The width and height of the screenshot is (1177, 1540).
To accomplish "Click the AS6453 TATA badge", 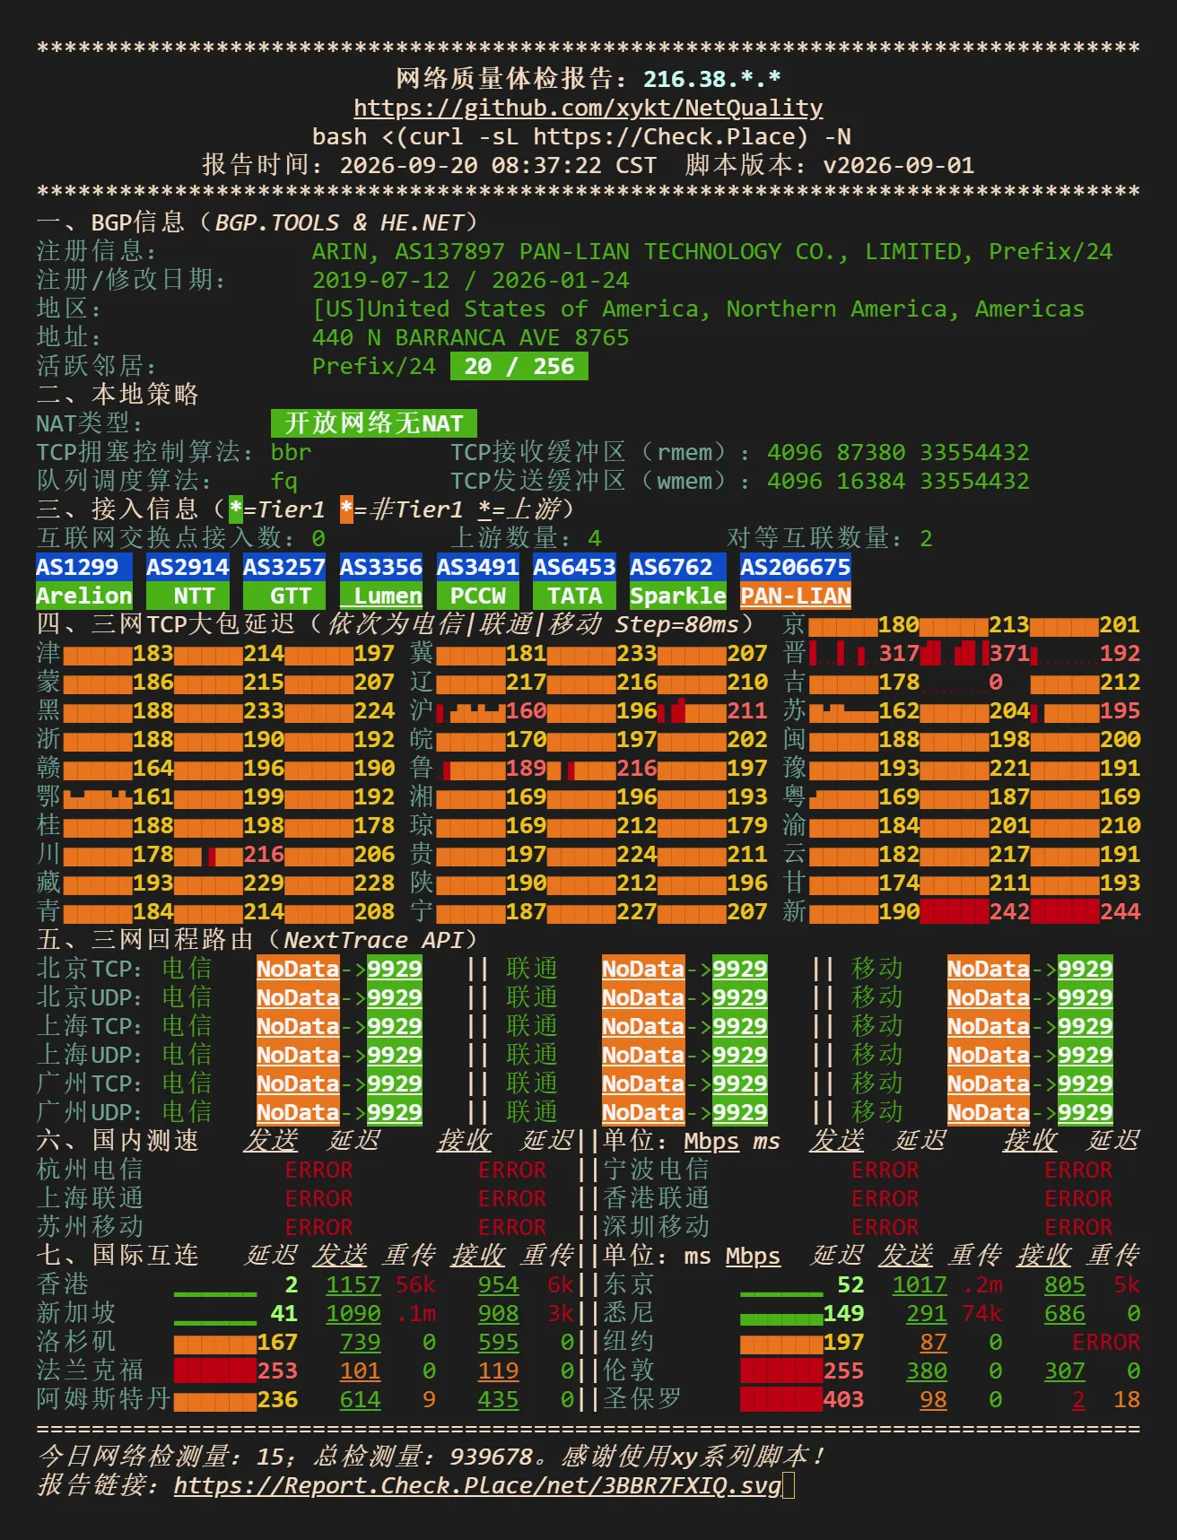I will click(575, 581).
